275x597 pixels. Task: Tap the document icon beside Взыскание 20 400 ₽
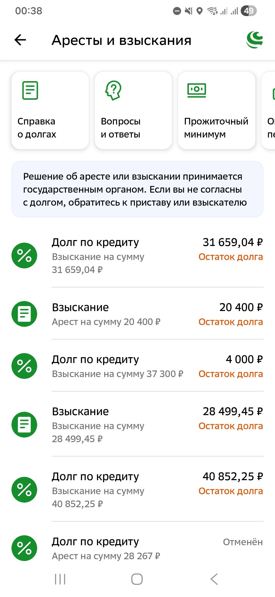coord(24,314)
